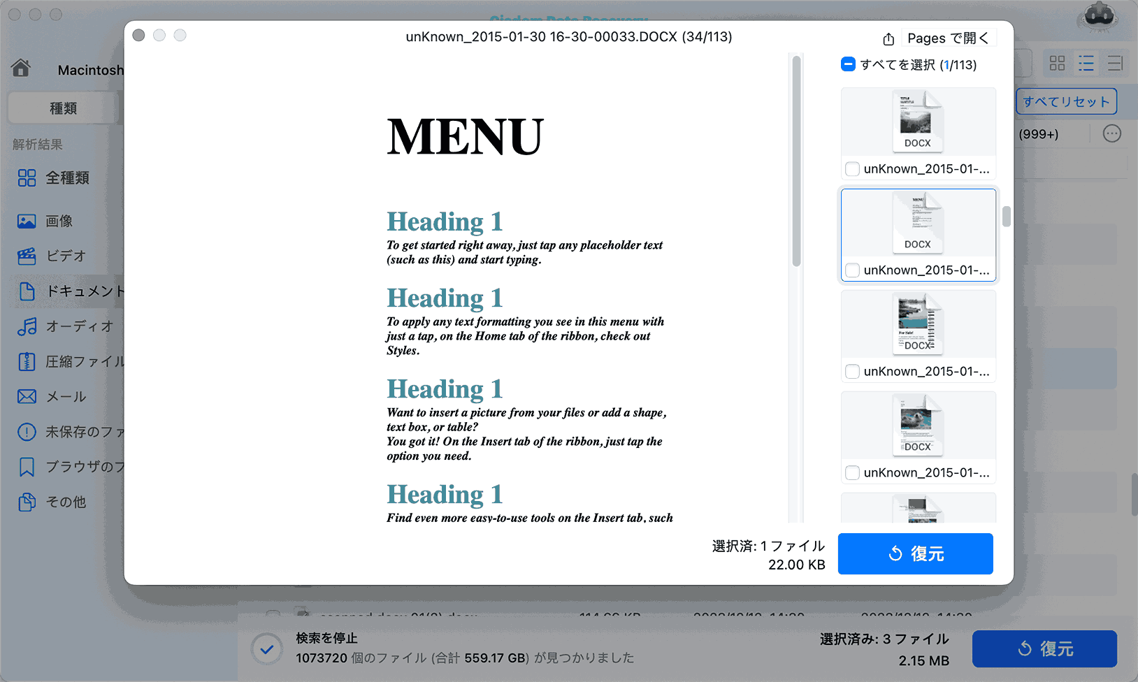The height and width of the screenshot is (682, 1138).
Task: Select the オーディオ audio category
Action: click(x=78, y=326)
